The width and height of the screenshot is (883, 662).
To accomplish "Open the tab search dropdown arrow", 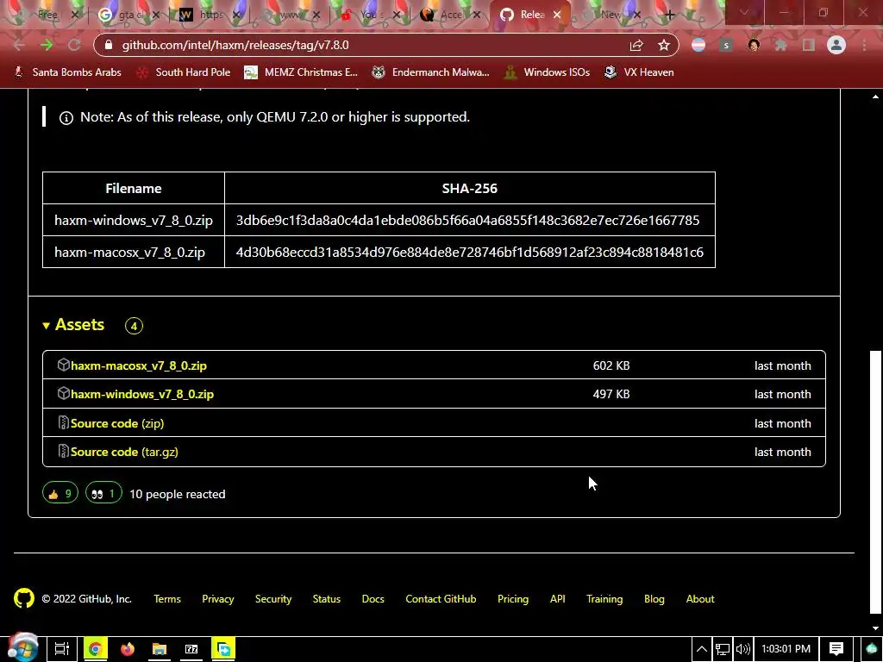I will click(744, 14).
